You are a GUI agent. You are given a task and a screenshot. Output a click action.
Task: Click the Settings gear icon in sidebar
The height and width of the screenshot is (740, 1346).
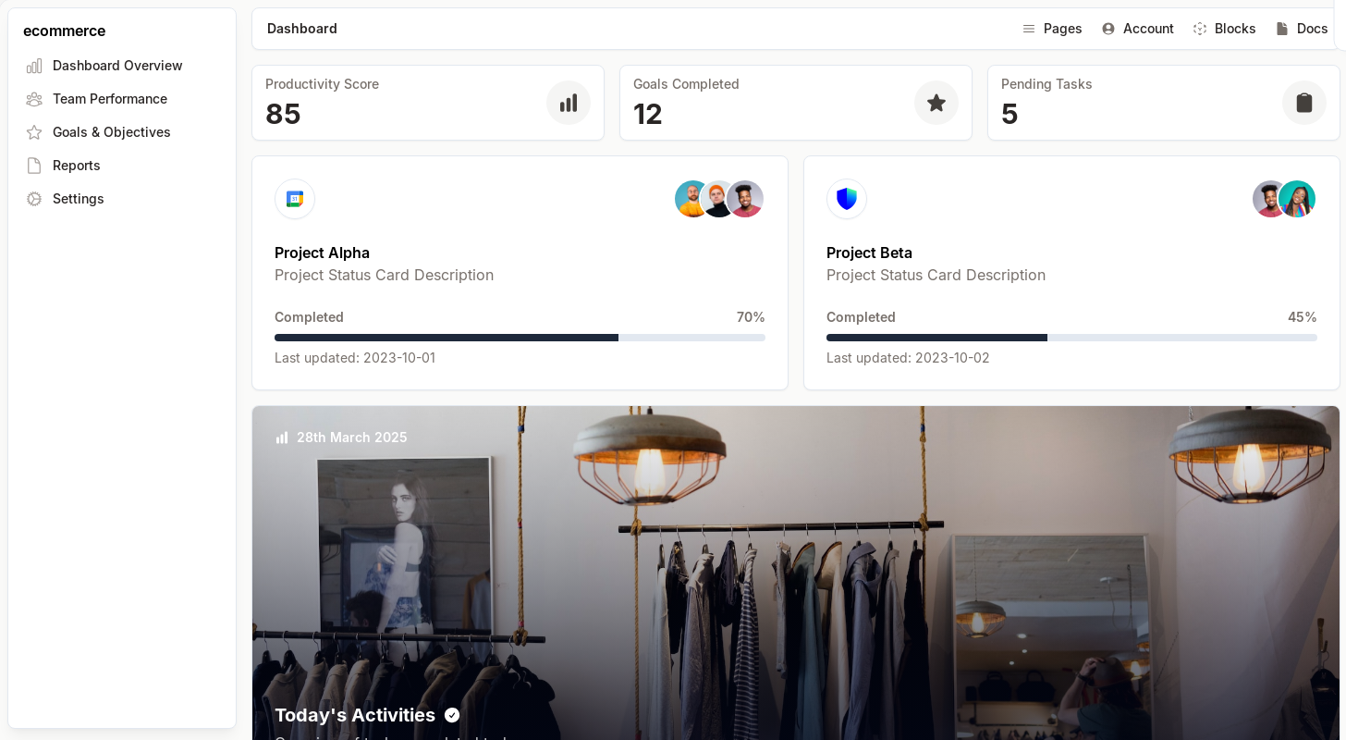point(34,199)
